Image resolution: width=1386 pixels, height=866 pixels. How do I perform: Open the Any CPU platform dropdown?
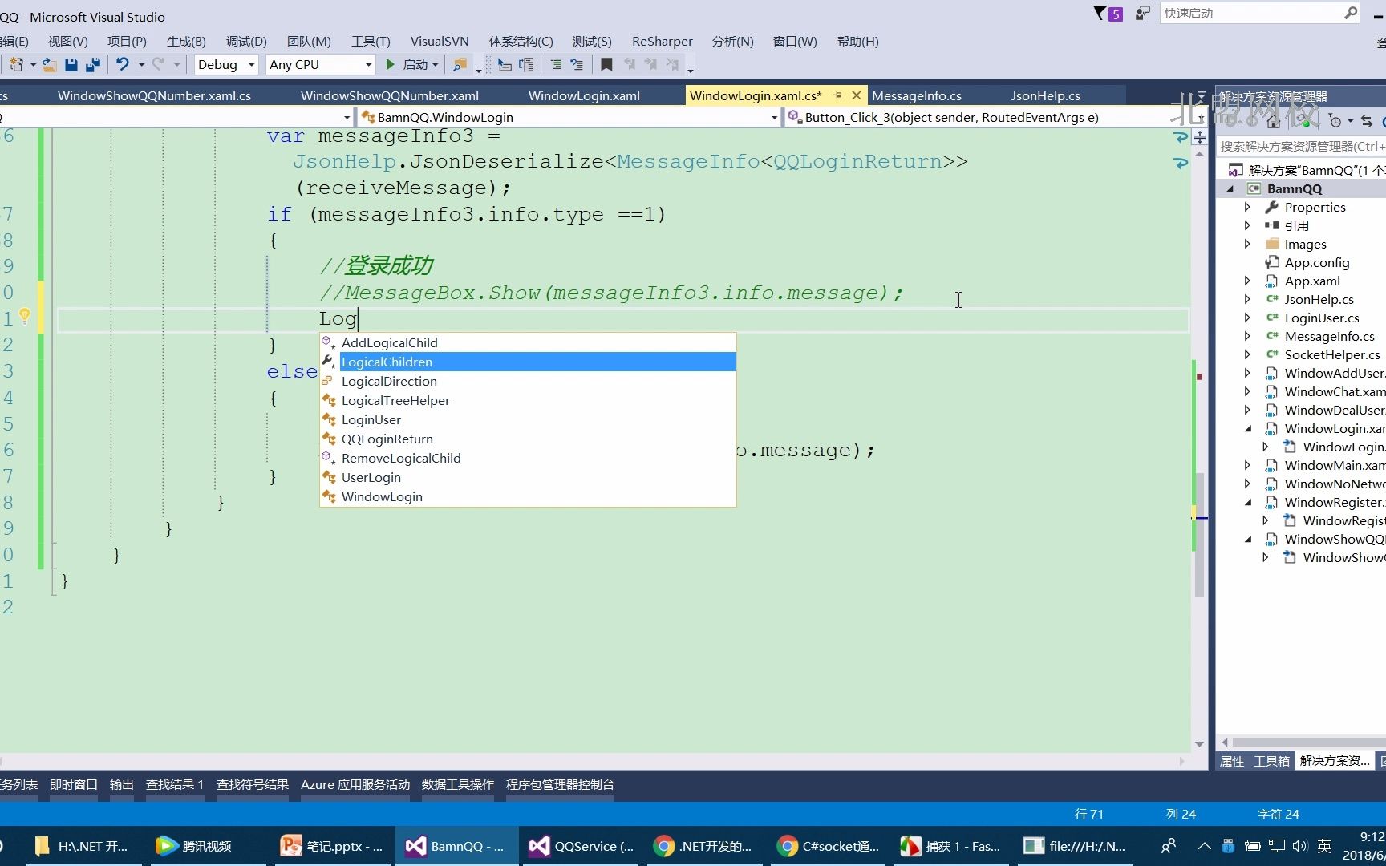point(368,64)
